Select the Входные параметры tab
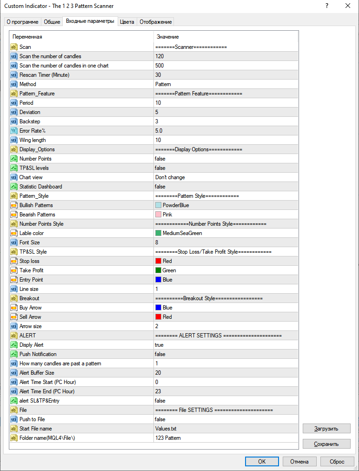The height and width of the screenshot is (471, 359). [90, 21]
